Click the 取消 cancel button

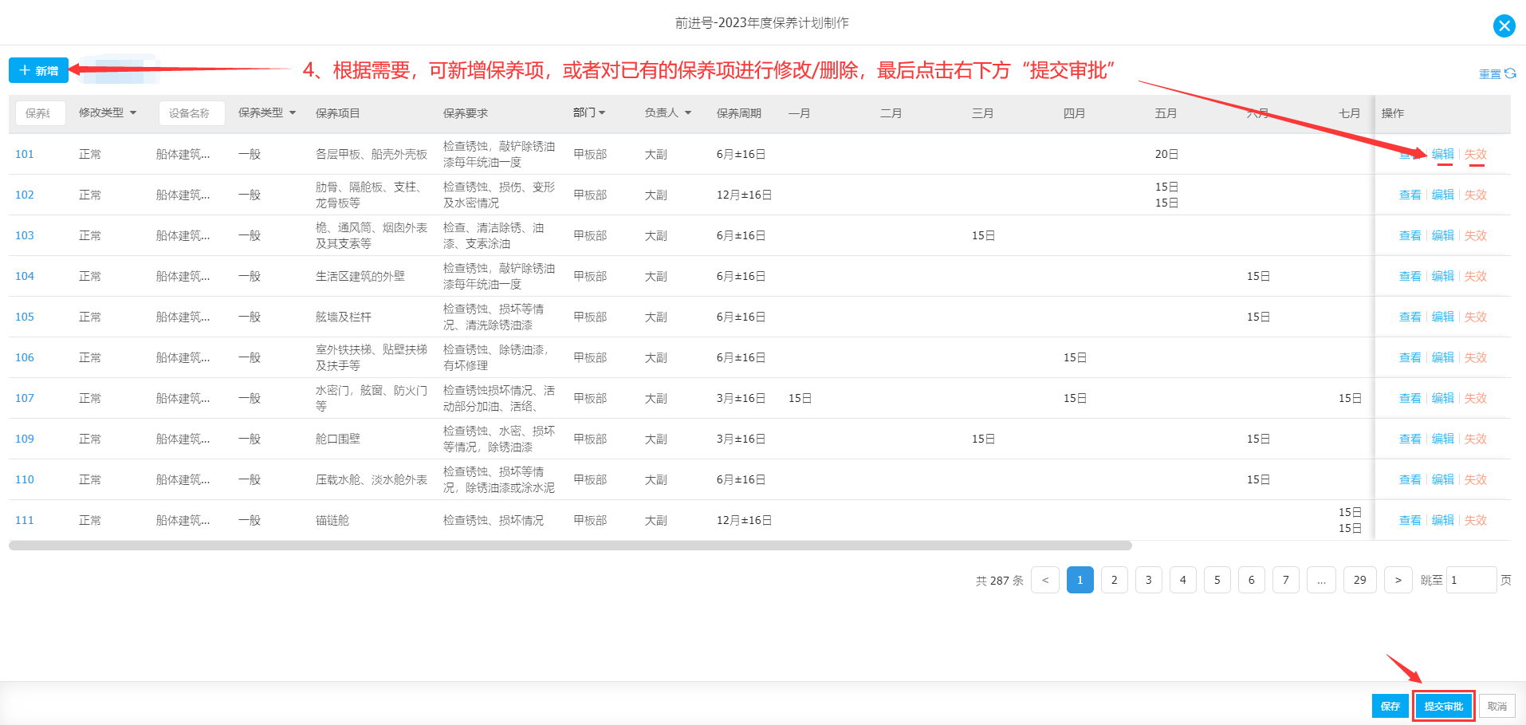[x=1497, y=706]
